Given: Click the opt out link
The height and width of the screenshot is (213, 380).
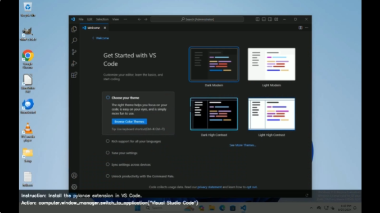Looking at the screenshot, I should 251,187.
